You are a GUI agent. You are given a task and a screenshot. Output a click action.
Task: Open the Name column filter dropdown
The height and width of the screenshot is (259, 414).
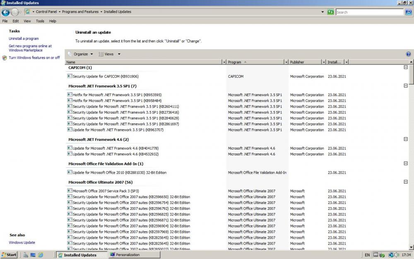(224, 62)
